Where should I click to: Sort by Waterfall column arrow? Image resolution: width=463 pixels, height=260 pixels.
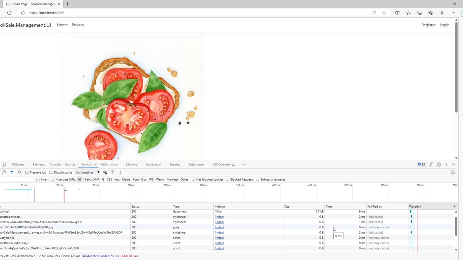(454, 206)
